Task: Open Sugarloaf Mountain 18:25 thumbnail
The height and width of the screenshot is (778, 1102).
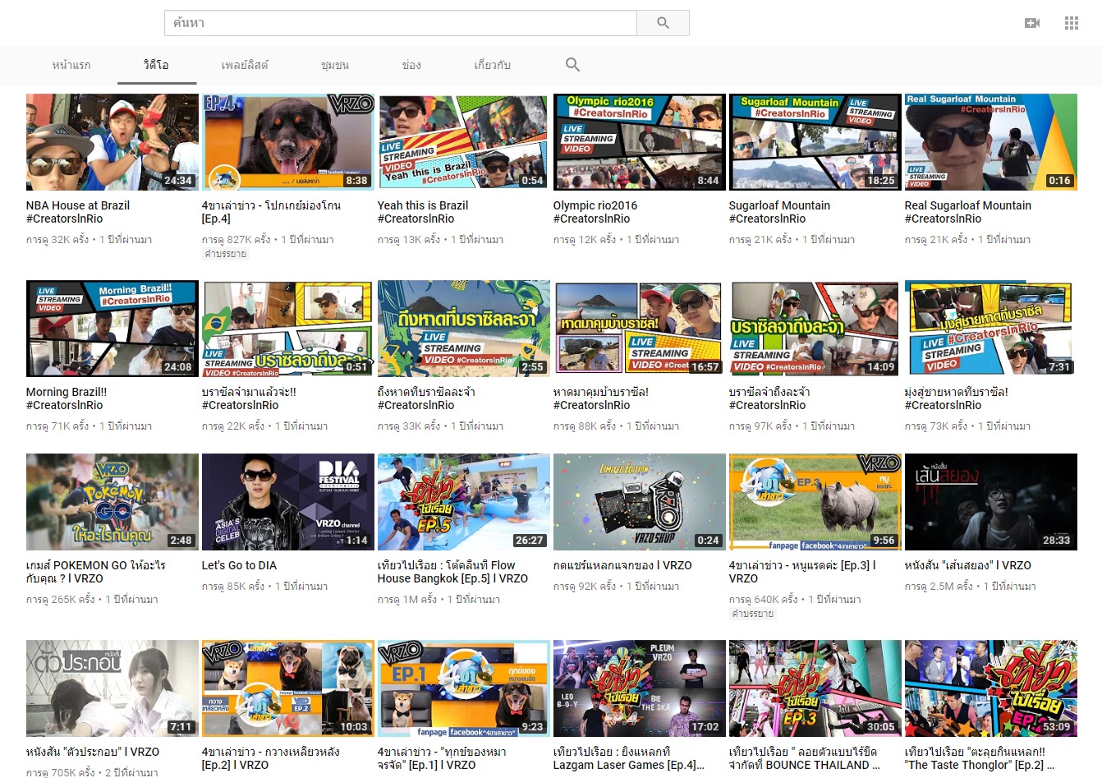Action: point(815,142)
